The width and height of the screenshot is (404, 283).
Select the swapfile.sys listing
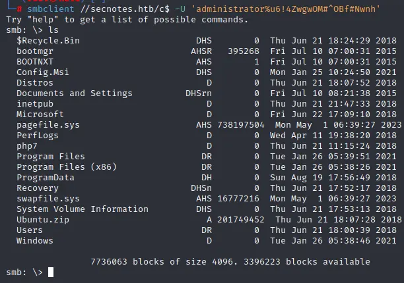coord(48,199)
